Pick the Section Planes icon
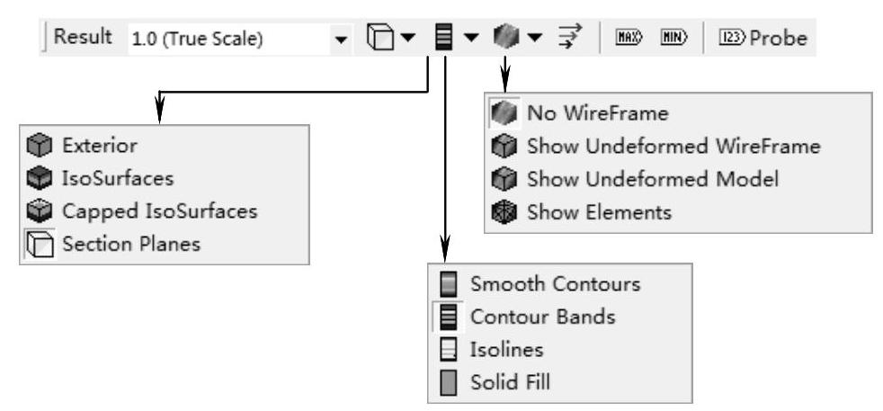 pos(38,244)
